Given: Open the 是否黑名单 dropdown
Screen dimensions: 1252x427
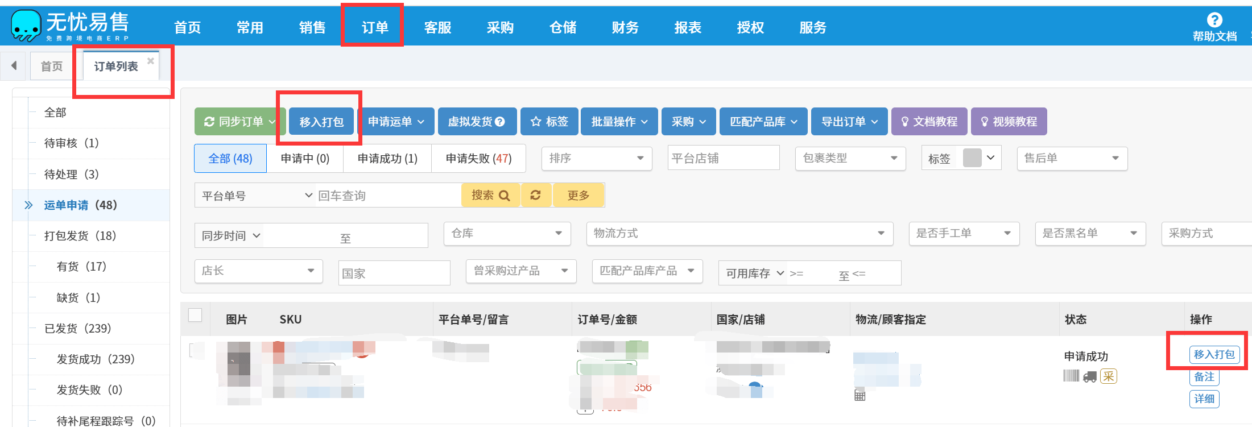Looking at the screenshot, I should (1090, 234).
